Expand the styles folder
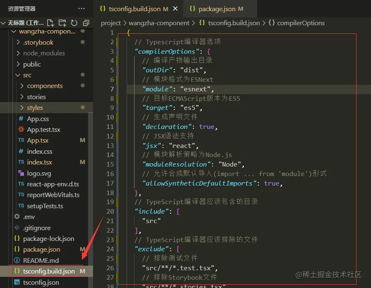Screen dimensions: 371x288 [x=22, y=108]
